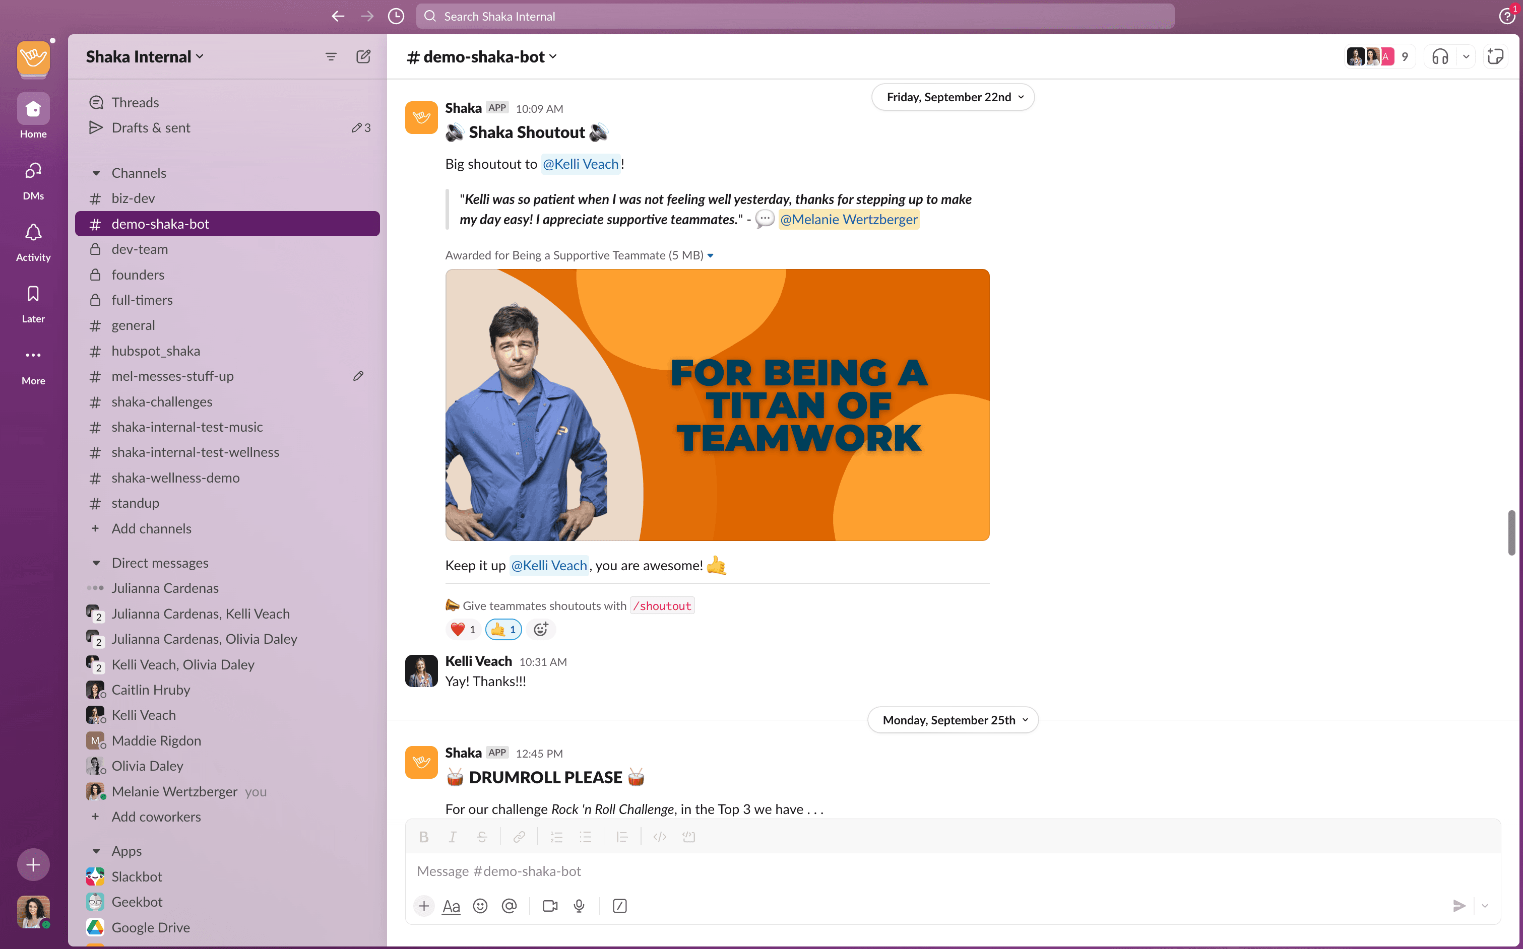Image resolution: width=1523 pixels, height=949 pixels.
Task: Start a huddle with headphones icon
Action: [x=1440, y=56]
